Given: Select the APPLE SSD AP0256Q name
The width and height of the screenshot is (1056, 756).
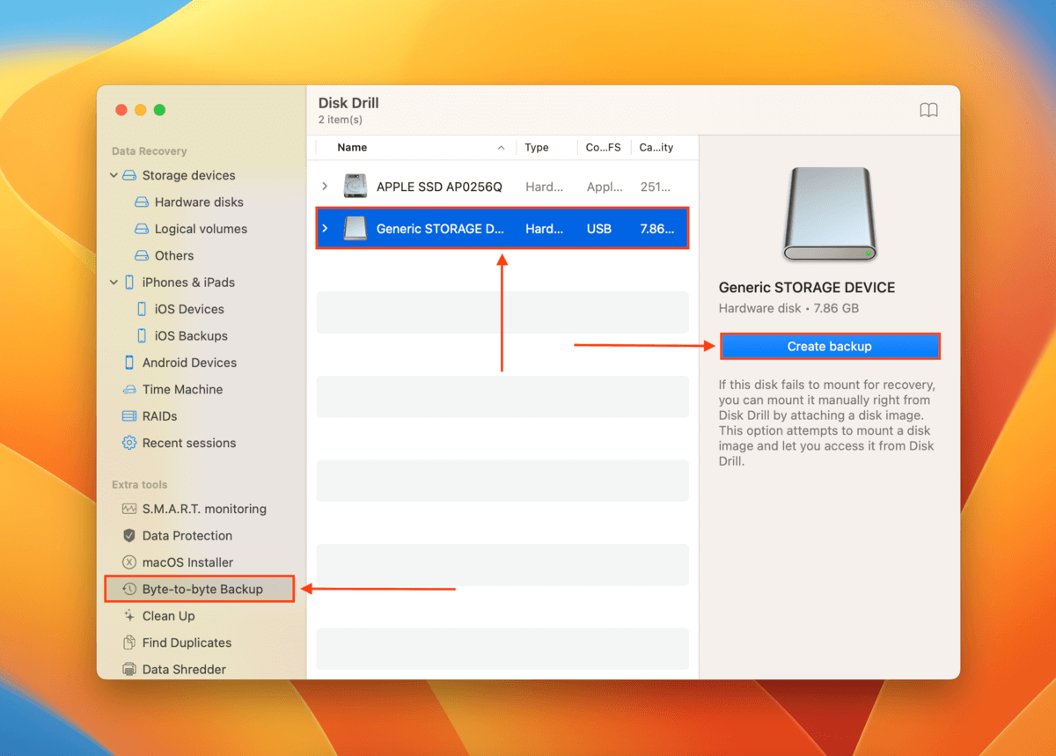Looking at the screenshot, I should (x=439, y=187).
